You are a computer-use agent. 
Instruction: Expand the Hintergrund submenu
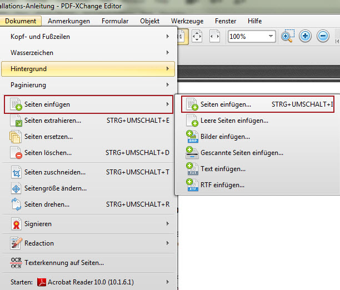(88, 69)
